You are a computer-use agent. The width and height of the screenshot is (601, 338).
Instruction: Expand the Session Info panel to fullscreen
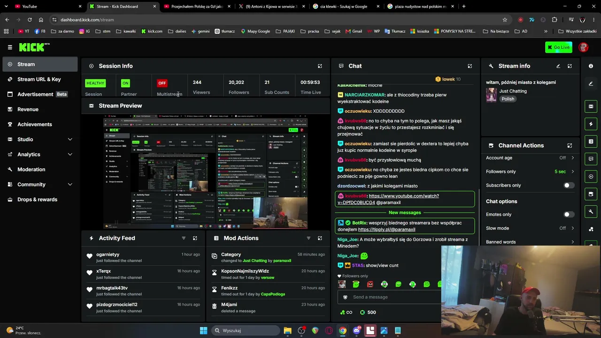(x=320, y=66)
